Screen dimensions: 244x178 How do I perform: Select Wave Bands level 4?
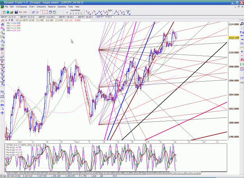[76, 13]
